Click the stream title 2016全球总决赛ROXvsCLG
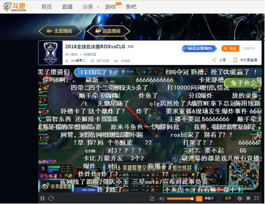The height and width of the screenshot is (204, 265). pos(95,47)
